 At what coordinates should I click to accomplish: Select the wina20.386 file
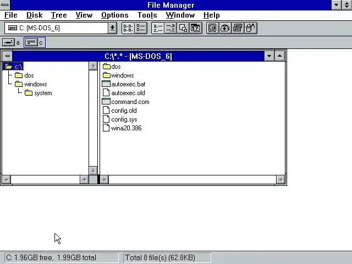click(122, 128)
